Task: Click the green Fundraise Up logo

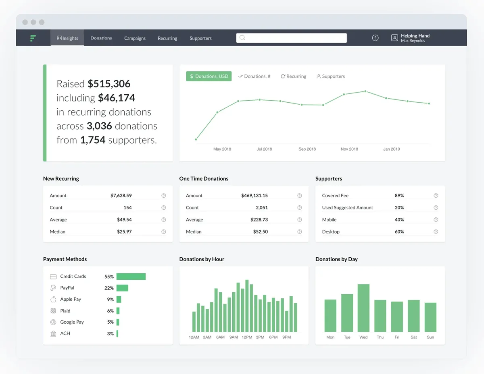Action: coord(33,38)
